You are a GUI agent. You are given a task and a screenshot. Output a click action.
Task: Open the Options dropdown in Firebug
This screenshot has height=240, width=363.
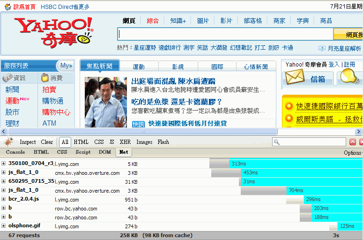[x=353, y=153]
